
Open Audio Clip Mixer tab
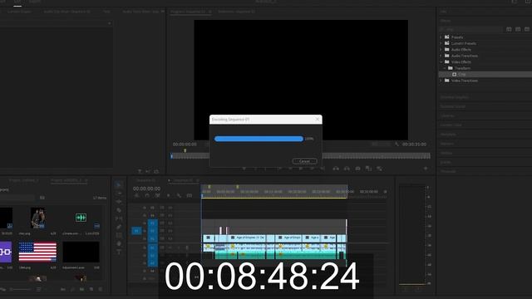coord(66,12)
